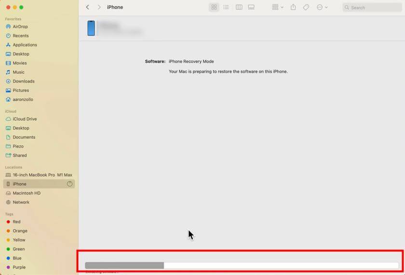This screenshot has height=275, width=405.
Task: Select Desktop under iCloud
Action: click(39, 128)
